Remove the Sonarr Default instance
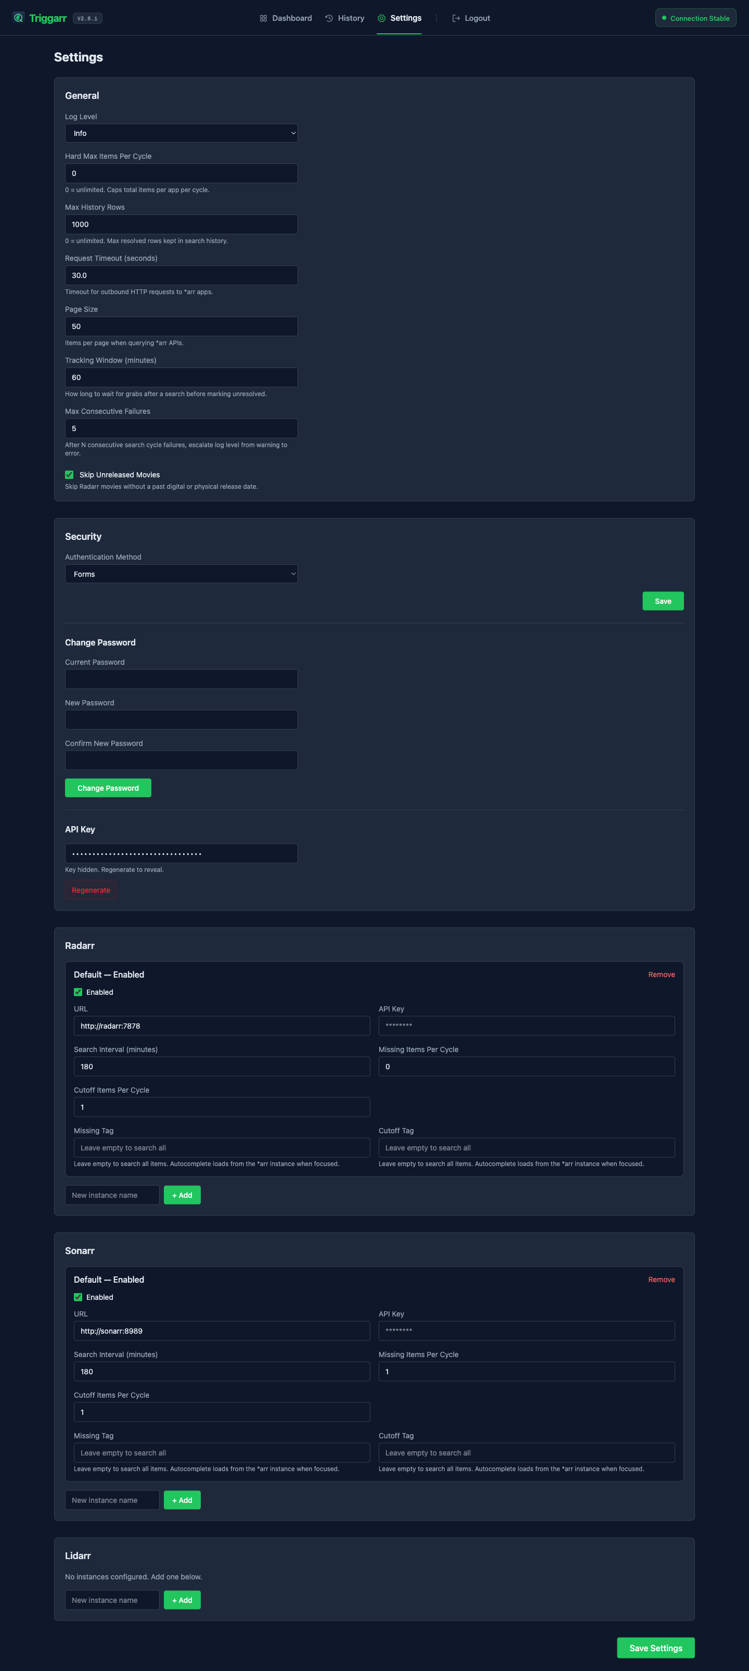Screen dimensions: 749x1671 point(662,1279)
